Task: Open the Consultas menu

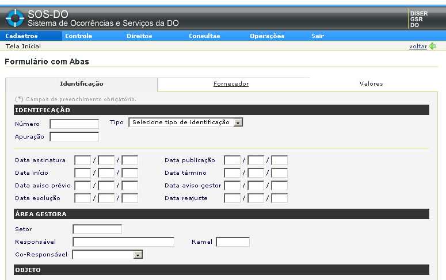Action: (204, 36)
